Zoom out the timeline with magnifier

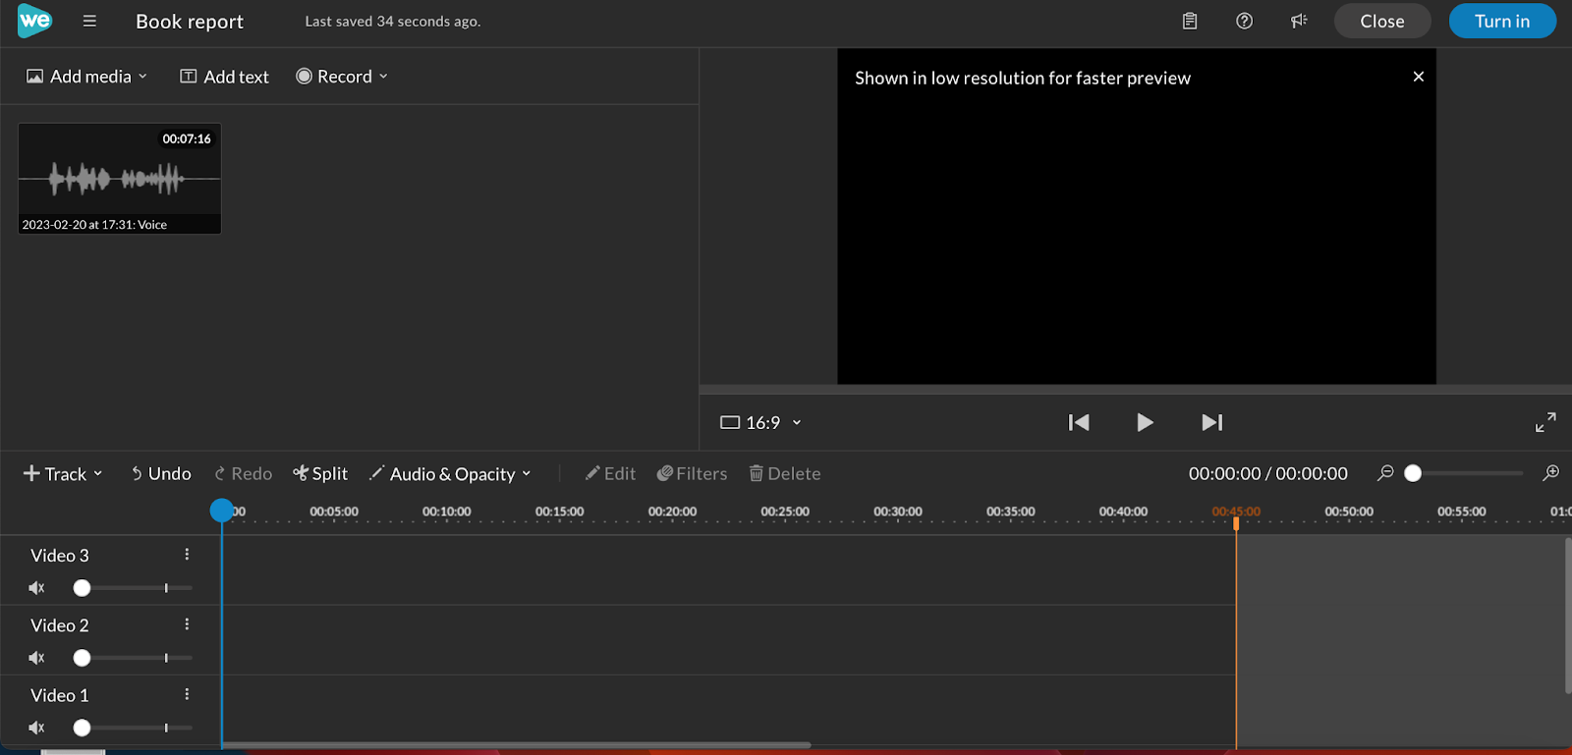click(x=1385, y=473)
